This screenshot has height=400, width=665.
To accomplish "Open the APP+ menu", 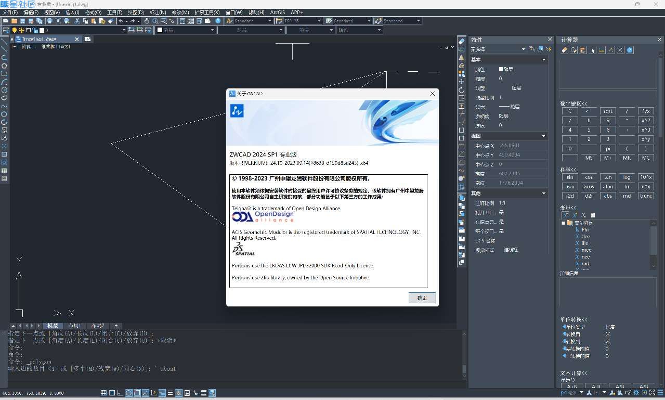I will 297,12.
